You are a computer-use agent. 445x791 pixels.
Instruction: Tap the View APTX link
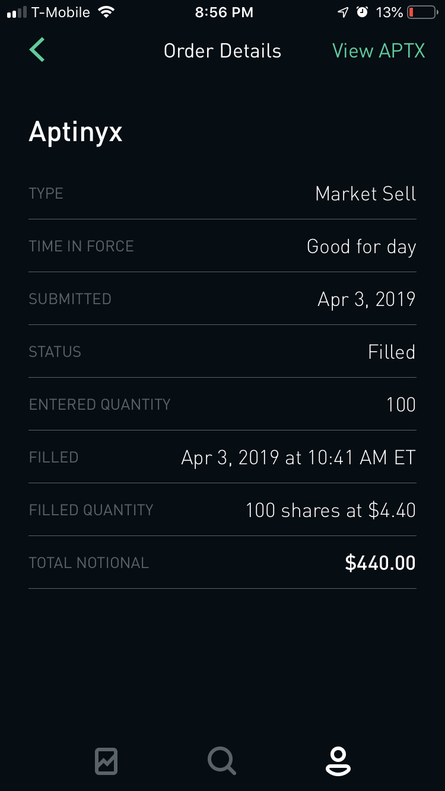[379, 51]
